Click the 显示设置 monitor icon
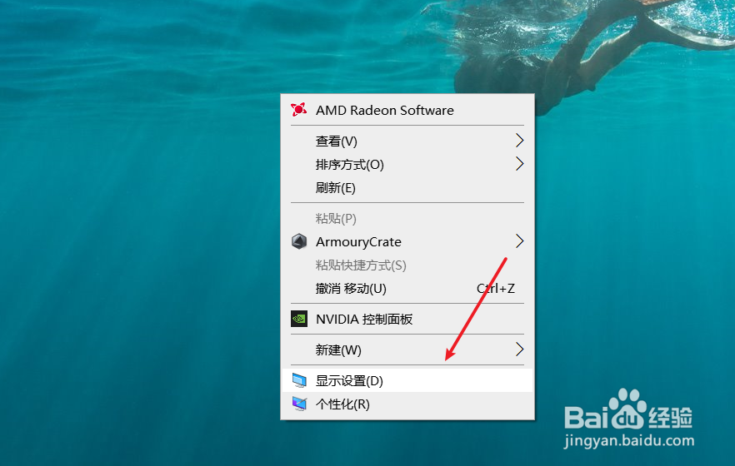 [x=299, y=380]
